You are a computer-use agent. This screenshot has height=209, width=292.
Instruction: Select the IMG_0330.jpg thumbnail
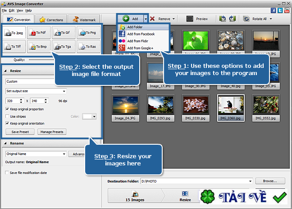coord(196,108)
